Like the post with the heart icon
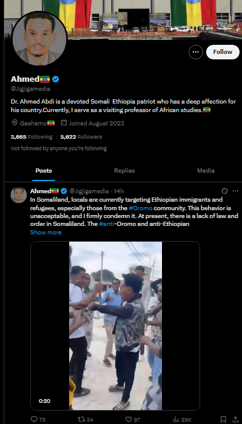 click(x=129, y=419)
